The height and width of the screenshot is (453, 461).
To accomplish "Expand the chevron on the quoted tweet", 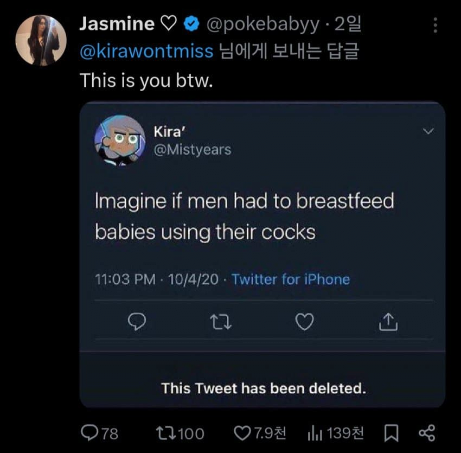I will click(428, 132).
